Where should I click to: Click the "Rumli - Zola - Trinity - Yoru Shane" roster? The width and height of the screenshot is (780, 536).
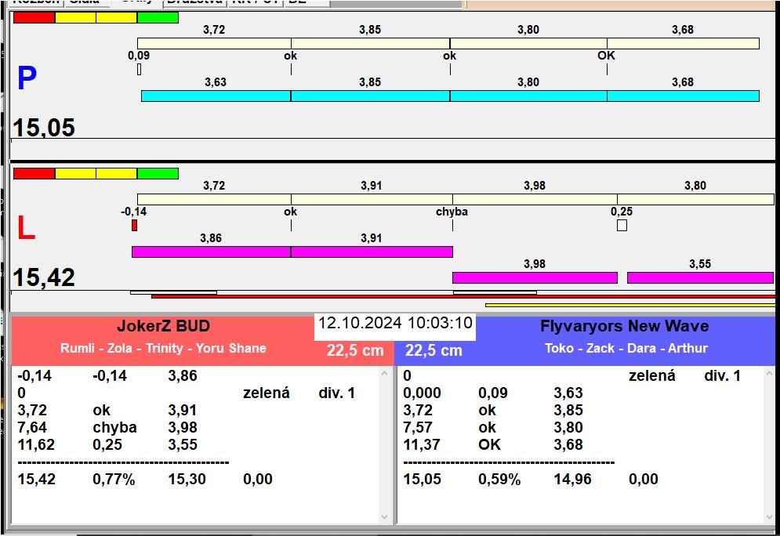tap(163, 348)
